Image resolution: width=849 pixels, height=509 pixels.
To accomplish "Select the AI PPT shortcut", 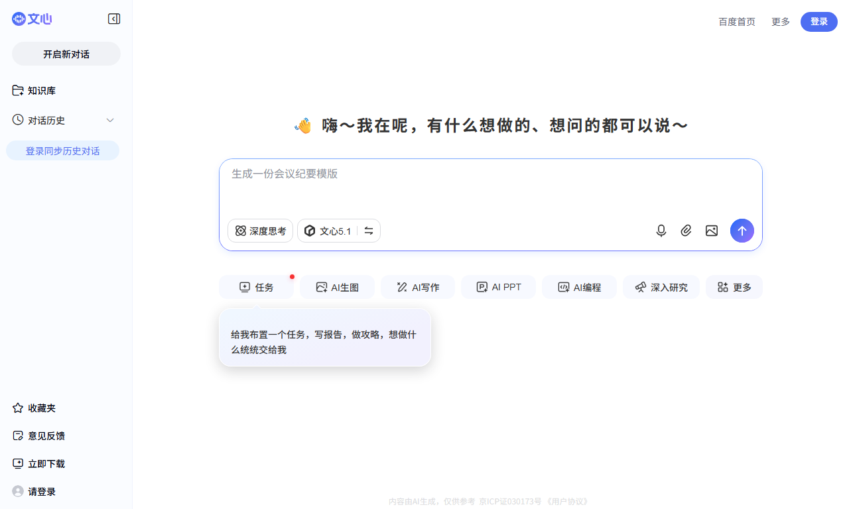I will pos(498,287).
